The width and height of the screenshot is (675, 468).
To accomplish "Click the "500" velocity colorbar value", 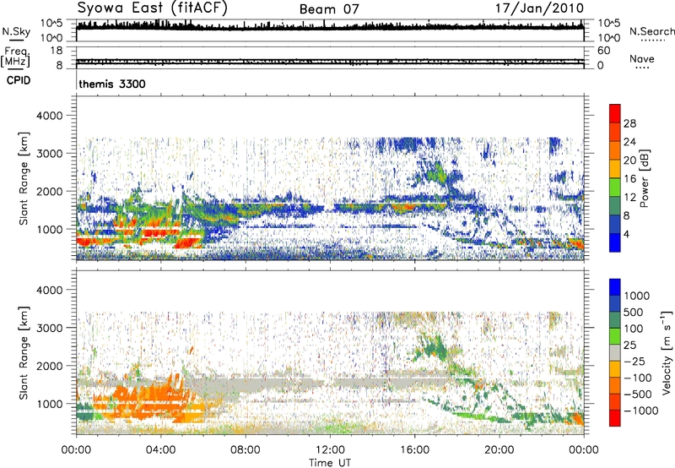I will pyautogui.click(x=633, y=312).
